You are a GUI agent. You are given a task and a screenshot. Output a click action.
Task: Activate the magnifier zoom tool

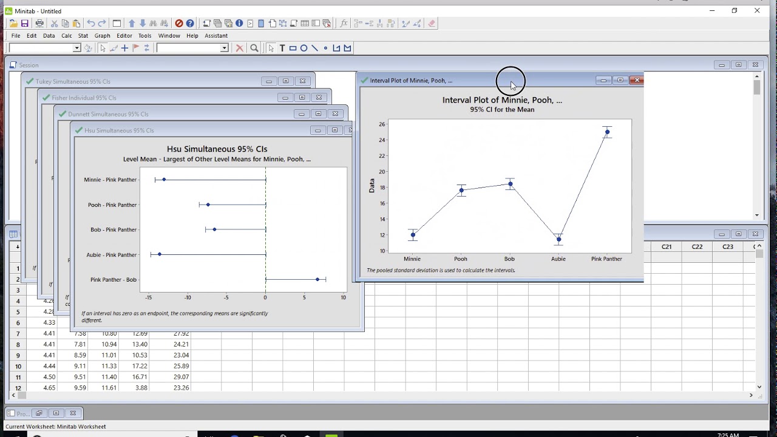point(254,48)
